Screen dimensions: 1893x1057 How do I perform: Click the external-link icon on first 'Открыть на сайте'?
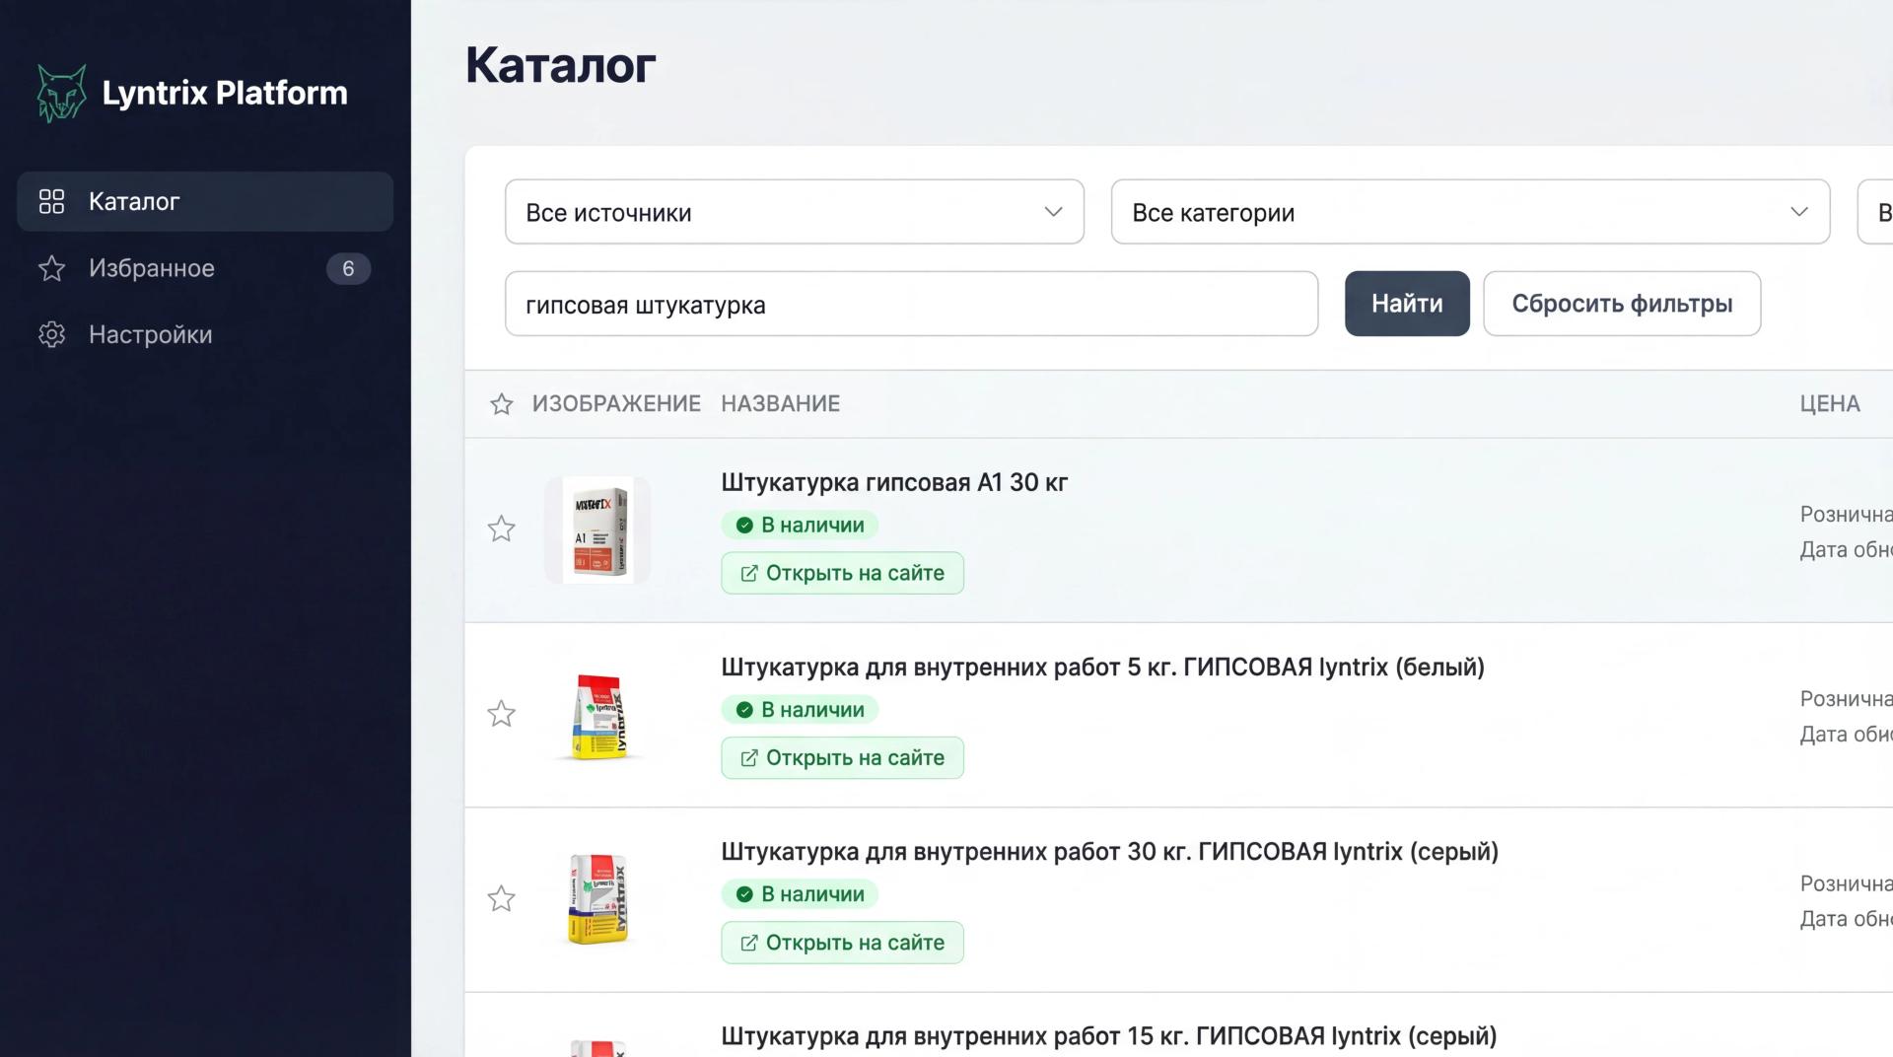750,573
